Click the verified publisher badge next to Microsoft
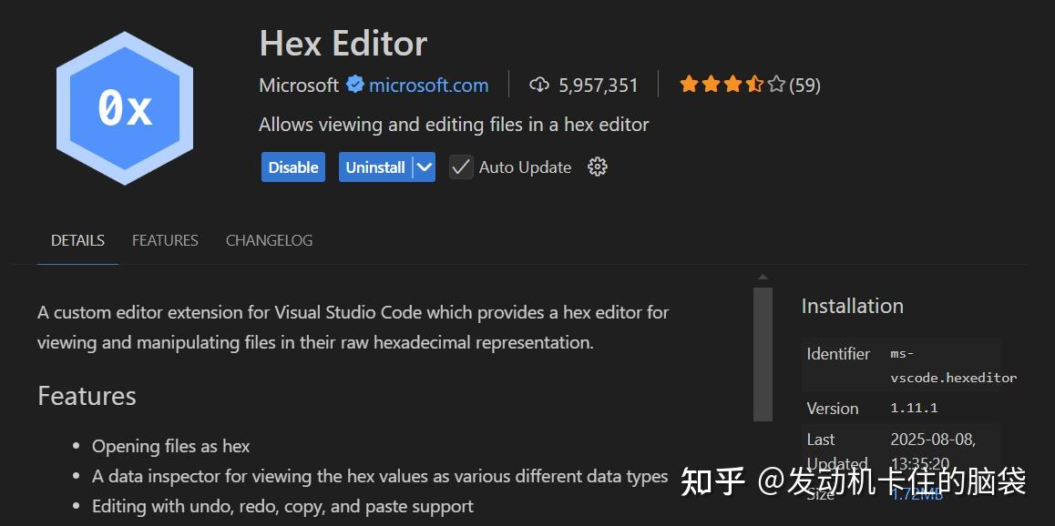This screenshot has width=1055, height=526. [355, 85]
